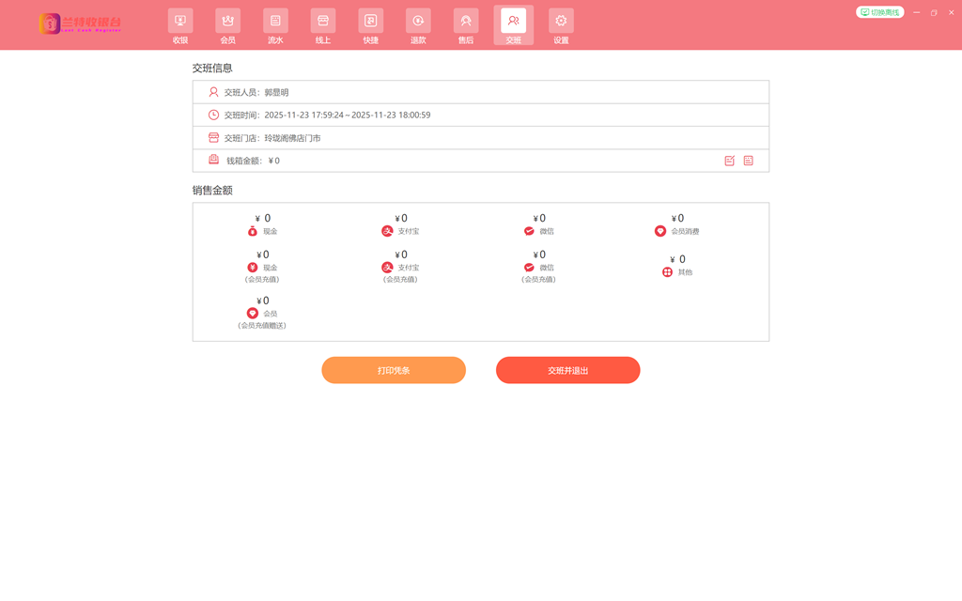Click the 支付宝 sales amount icon
The height and width of the screenshot is (601, 962).
click(387, 231)
